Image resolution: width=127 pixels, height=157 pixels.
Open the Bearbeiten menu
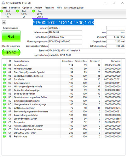14,8
